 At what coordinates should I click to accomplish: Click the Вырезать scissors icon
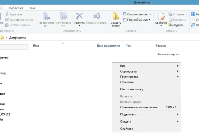[x=6, y=14]
